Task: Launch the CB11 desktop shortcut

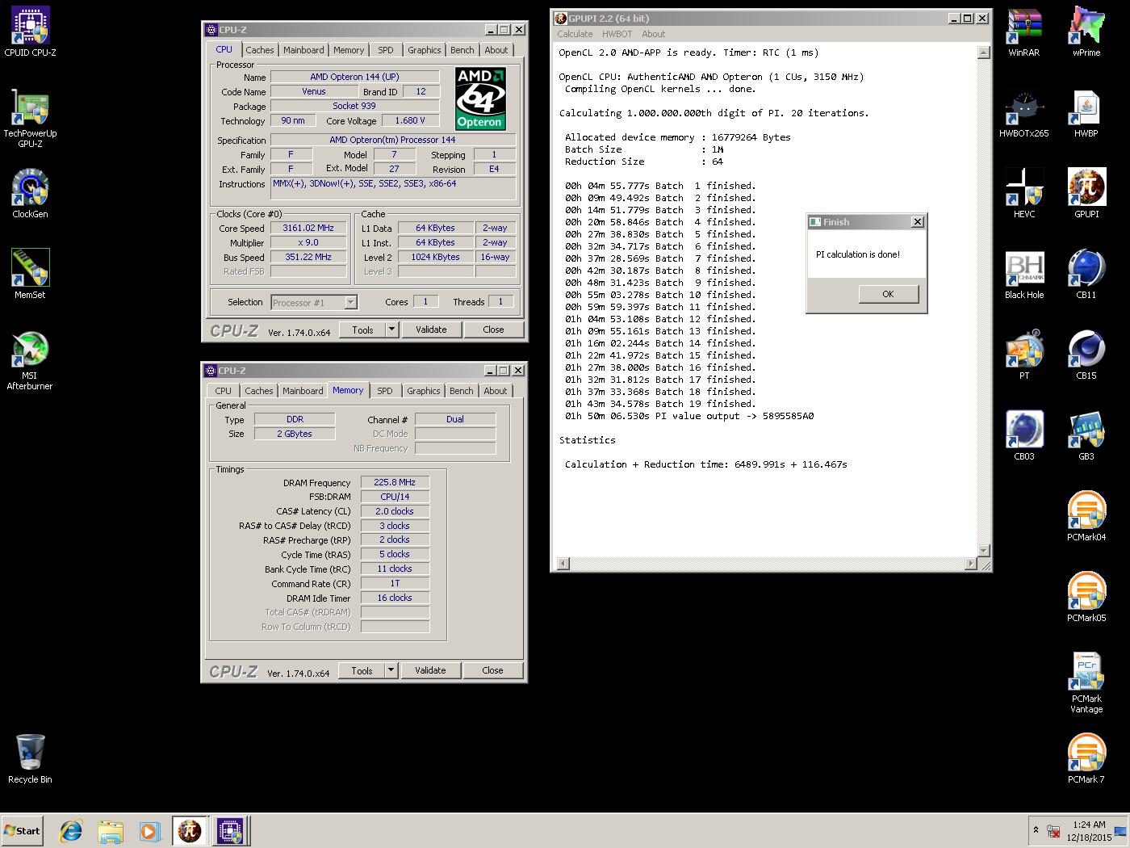Action: [x=1086, y=275]
